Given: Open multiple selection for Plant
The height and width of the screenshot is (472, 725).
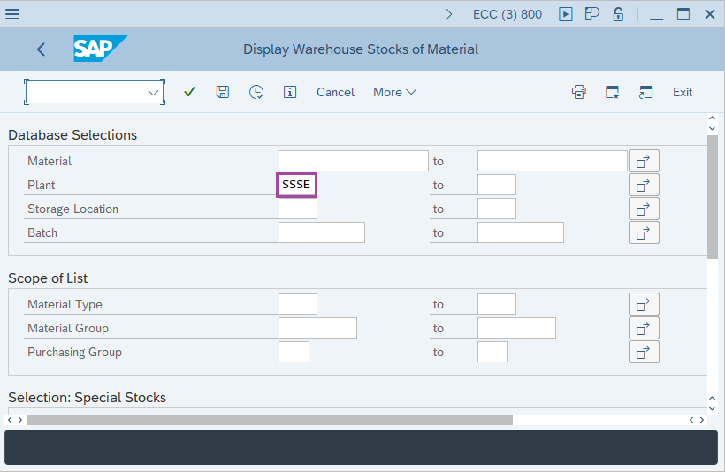Looking at the screenshot, I should [644, 186].
